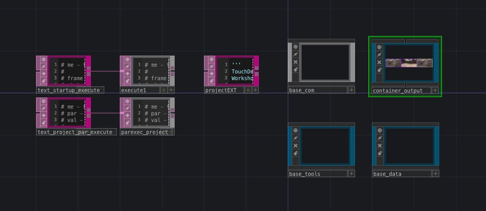Screen dimensions: 486x211
Task: Expand the plus button on container_output
Action: 435,90
